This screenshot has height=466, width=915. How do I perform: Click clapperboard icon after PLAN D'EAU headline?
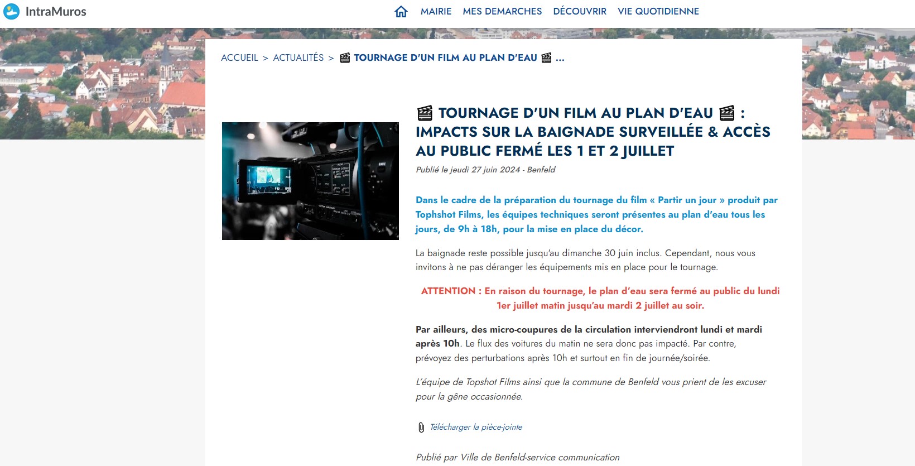click(x=726, y=113)
